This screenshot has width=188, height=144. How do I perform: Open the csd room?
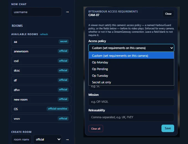pyautogui.click(x=41, y=61)
